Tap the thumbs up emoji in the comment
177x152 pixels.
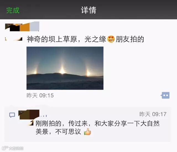point(87,132)
